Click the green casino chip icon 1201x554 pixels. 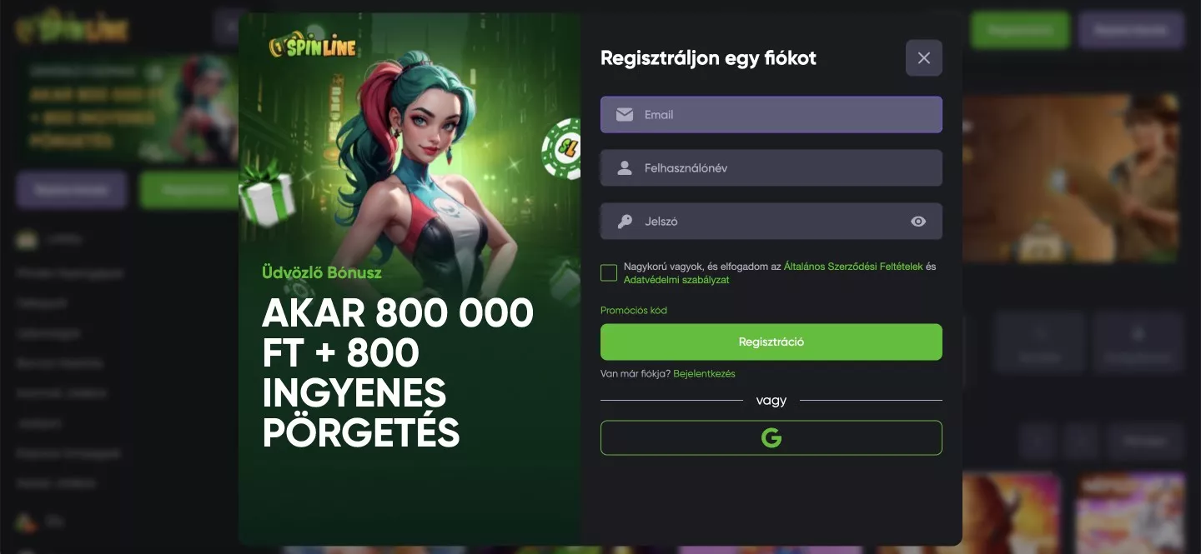(x=560, y=150)
